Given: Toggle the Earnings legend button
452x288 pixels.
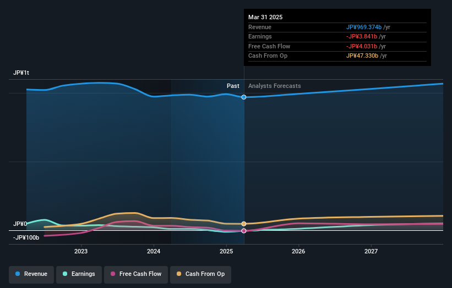Looking at the screenshot, I should 79,274.
